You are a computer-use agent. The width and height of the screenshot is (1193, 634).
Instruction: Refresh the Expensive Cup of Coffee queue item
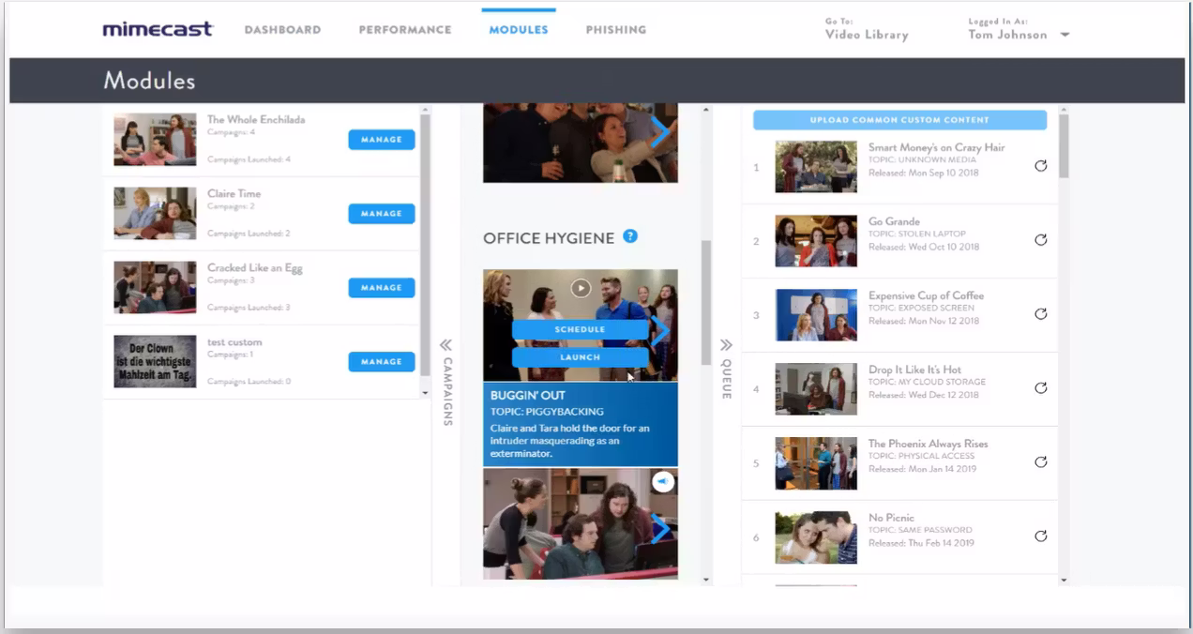click(x=1041, y=314)
